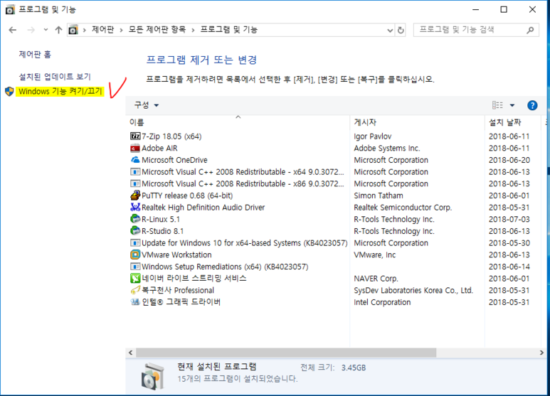The image size is (550, 396).
Task: Click 모든 제어판 항목 breadcrumb
Action: (x=157, y=30)
